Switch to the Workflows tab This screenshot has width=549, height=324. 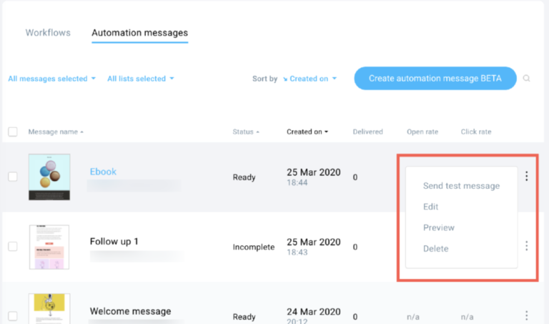pyautogui.click(x=47, y=33)
